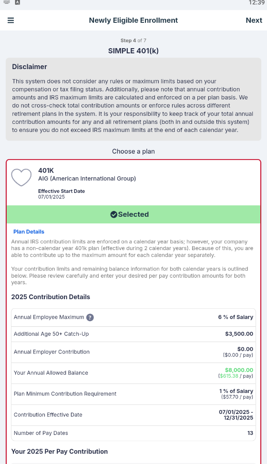Go to the Next enrollment step
Viewport: 267px width, 464px height.
tap(254, 20)
